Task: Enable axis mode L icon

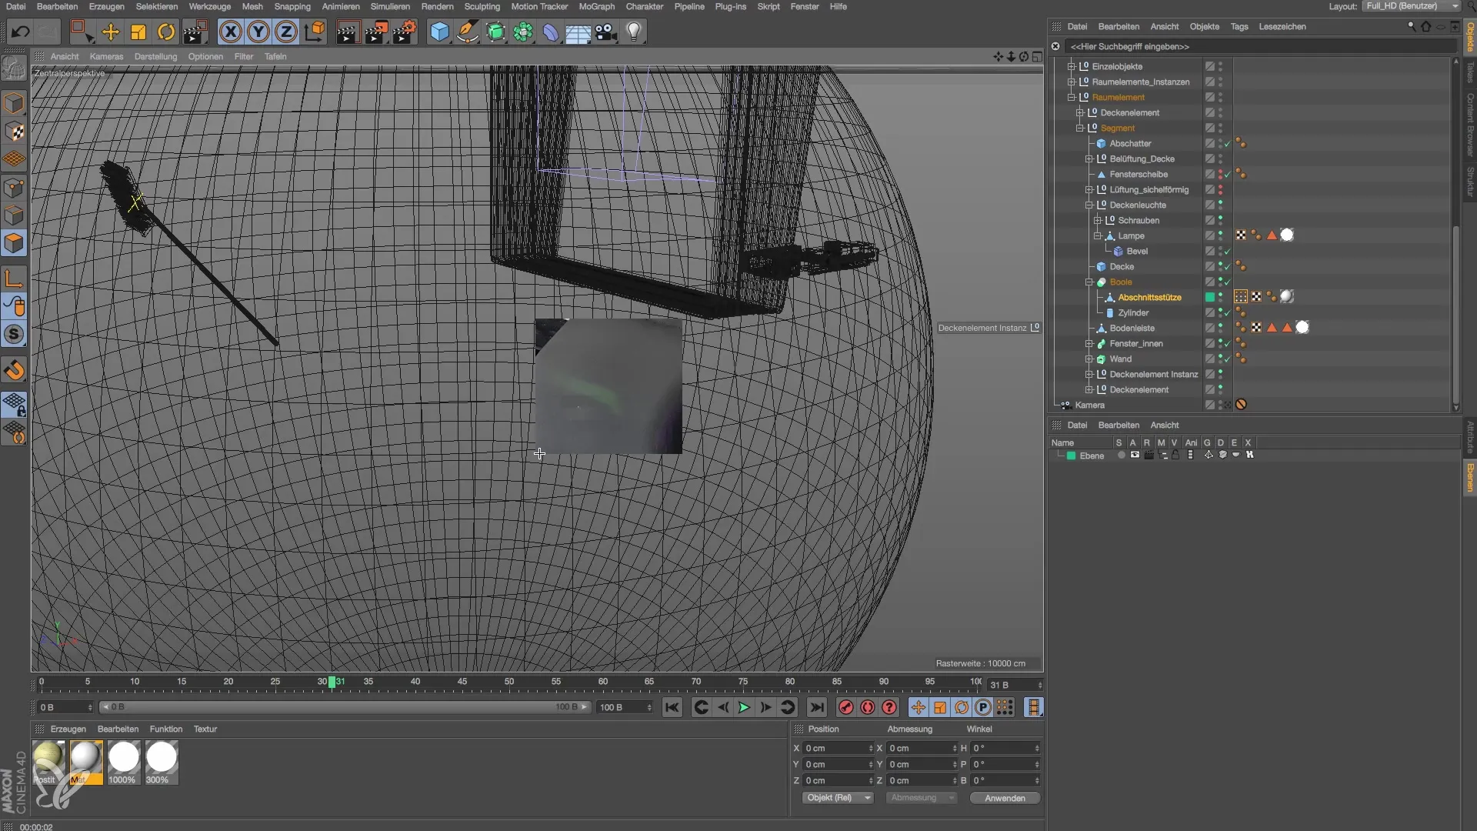Action: pos(15,279)
